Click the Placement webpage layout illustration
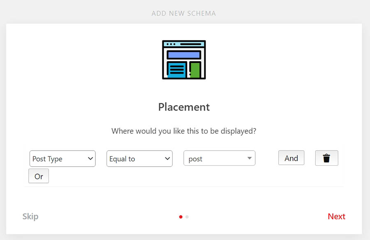Image resolution: width=370 pixels, height=240 pixels. click(x=184, y=60)
